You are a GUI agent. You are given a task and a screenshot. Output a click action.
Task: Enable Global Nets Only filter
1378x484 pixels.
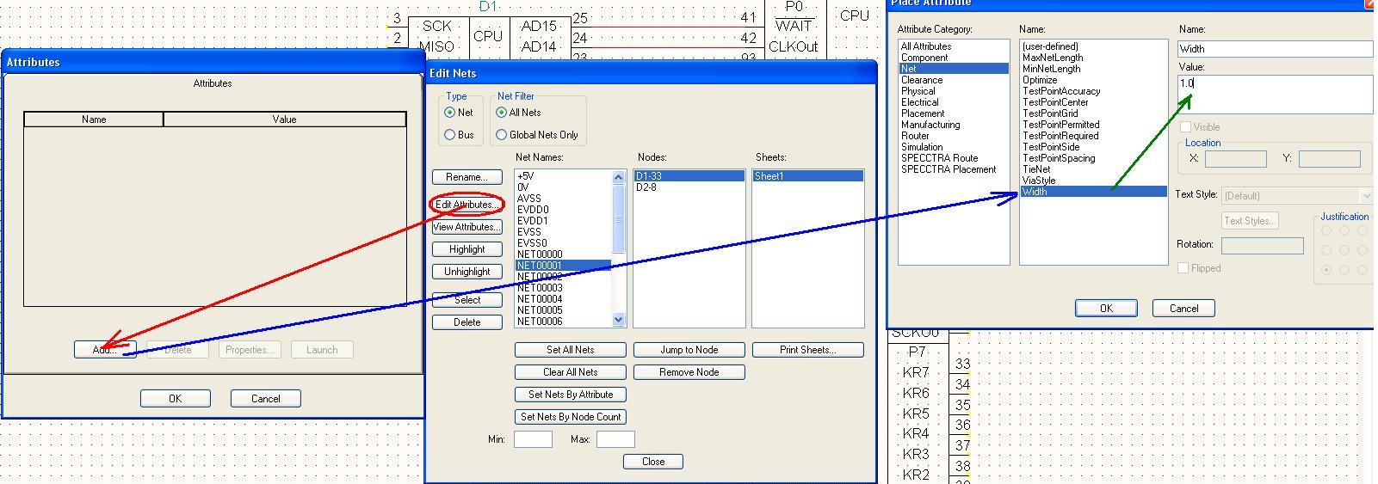tap(501, 135)
